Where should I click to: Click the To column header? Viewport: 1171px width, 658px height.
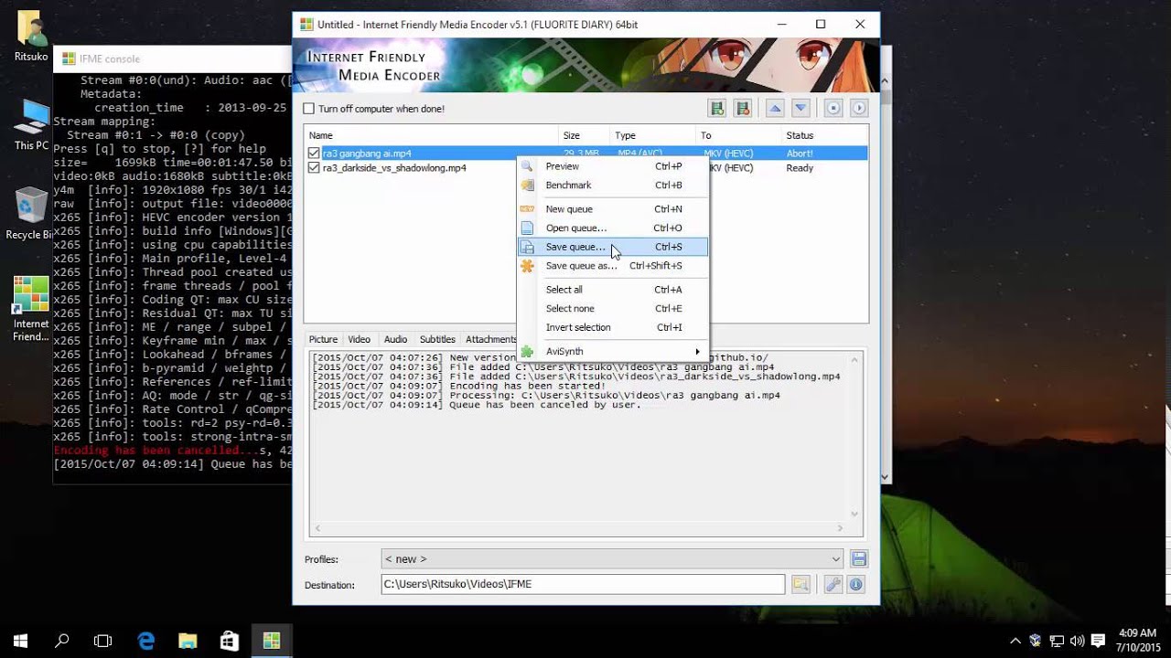point(739,135)
